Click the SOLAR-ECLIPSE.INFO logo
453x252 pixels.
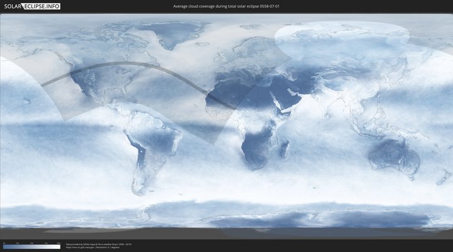(x=32, y=6)
